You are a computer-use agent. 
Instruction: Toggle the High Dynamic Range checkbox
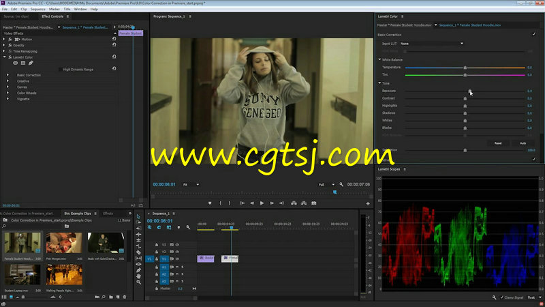(x=61, y=70)
